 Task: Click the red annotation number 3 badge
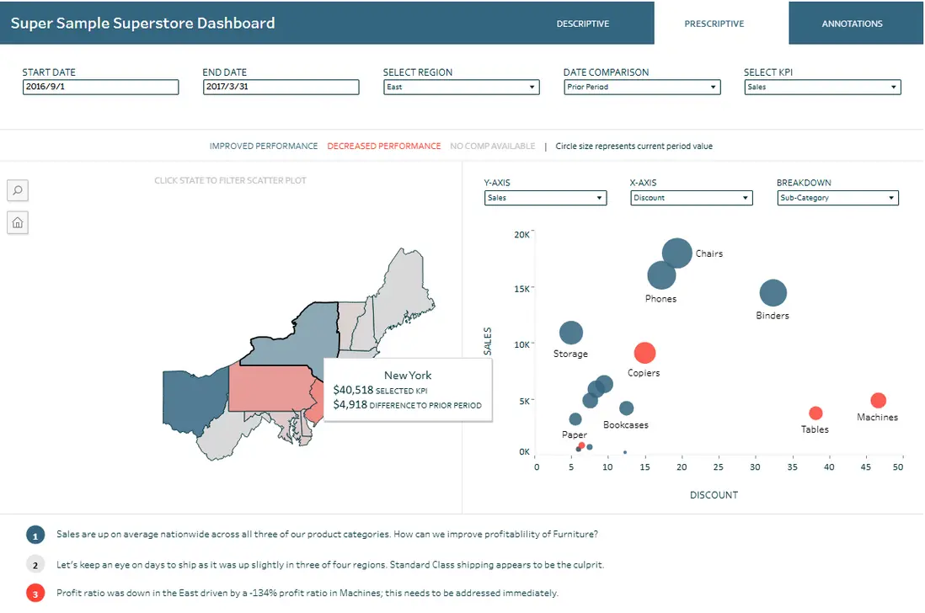click(x=35, y=594)
